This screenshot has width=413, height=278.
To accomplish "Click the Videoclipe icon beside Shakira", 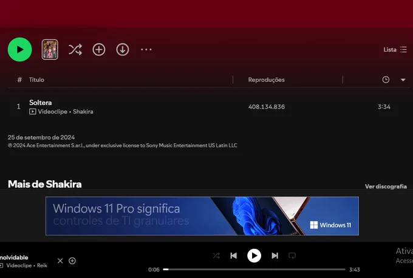I will point(33,112).
